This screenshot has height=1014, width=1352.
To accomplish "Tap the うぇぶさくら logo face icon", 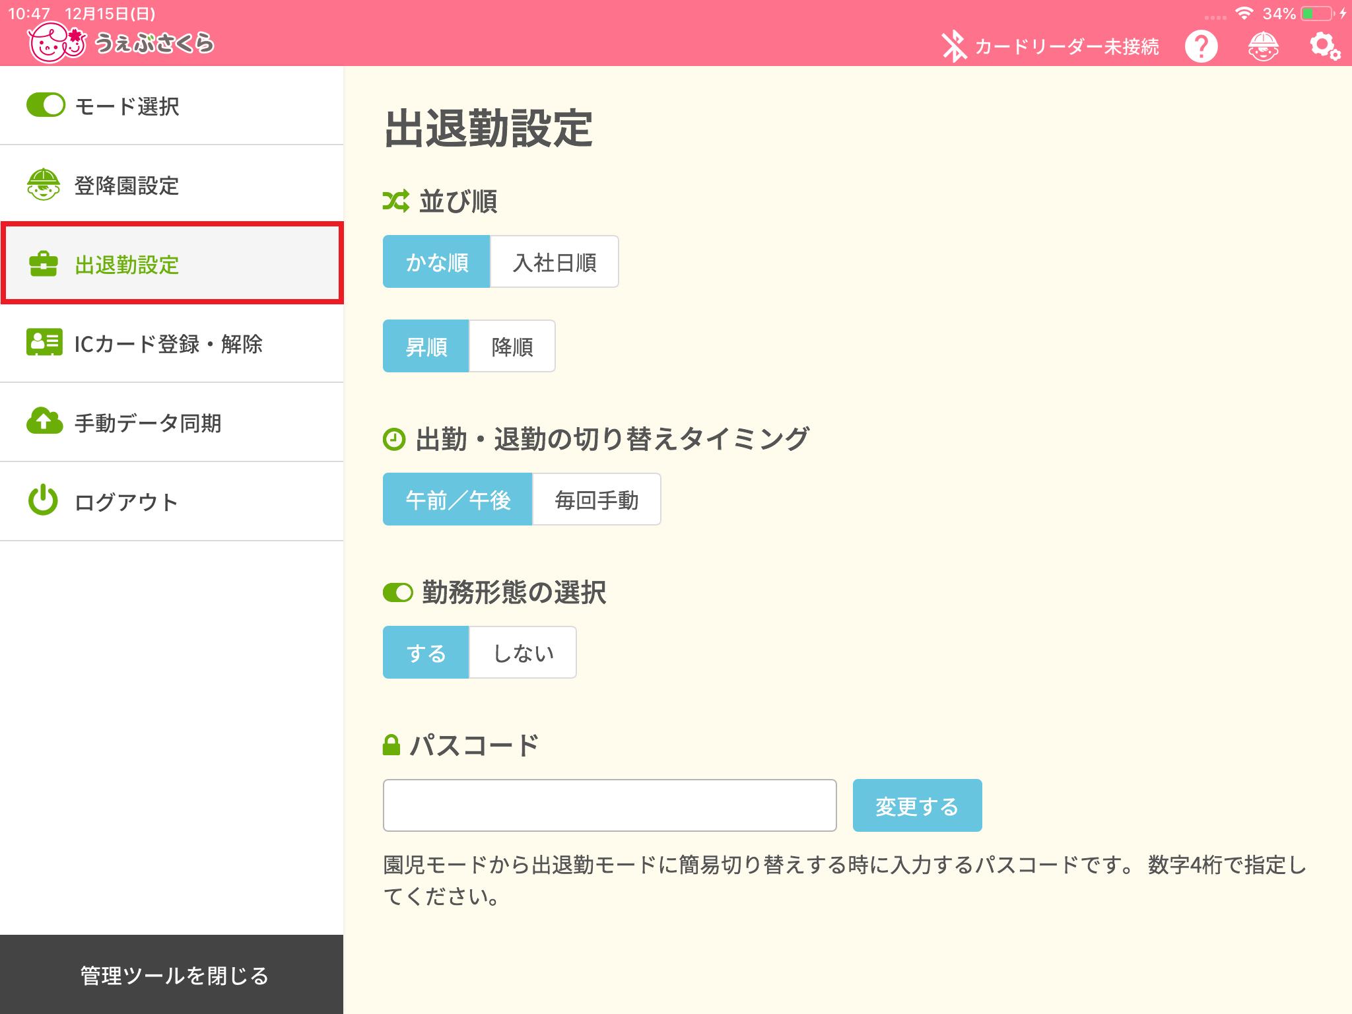I will 57,43.
